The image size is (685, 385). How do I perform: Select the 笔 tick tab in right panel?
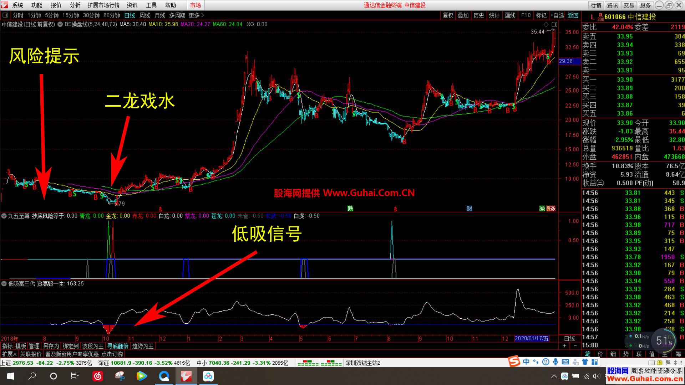588,354
